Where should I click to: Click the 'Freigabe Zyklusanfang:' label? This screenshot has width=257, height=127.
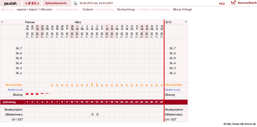click(154, 9)
